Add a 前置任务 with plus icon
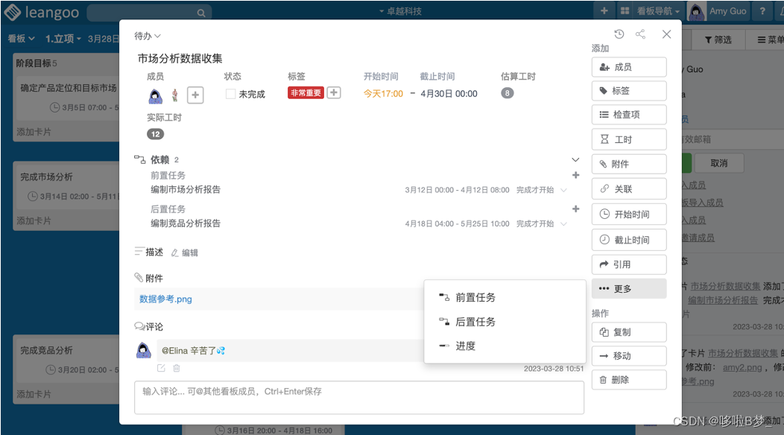Screen dimensions: 784x435 (x=576, y=175)
